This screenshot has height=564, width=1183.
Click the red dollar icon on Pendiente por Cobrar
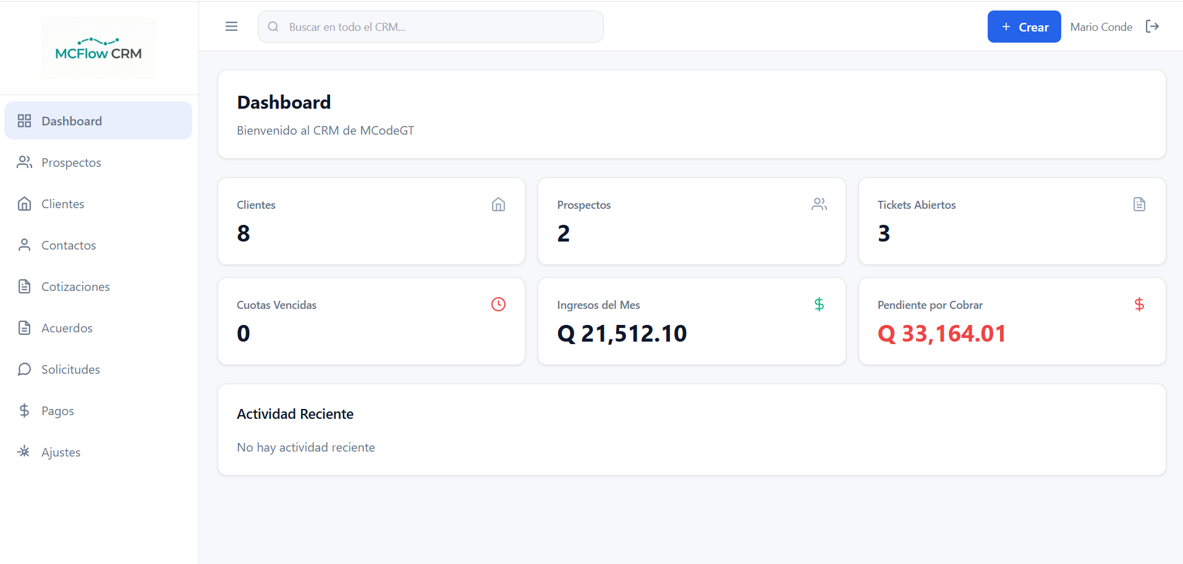[x=1139, y=304]
